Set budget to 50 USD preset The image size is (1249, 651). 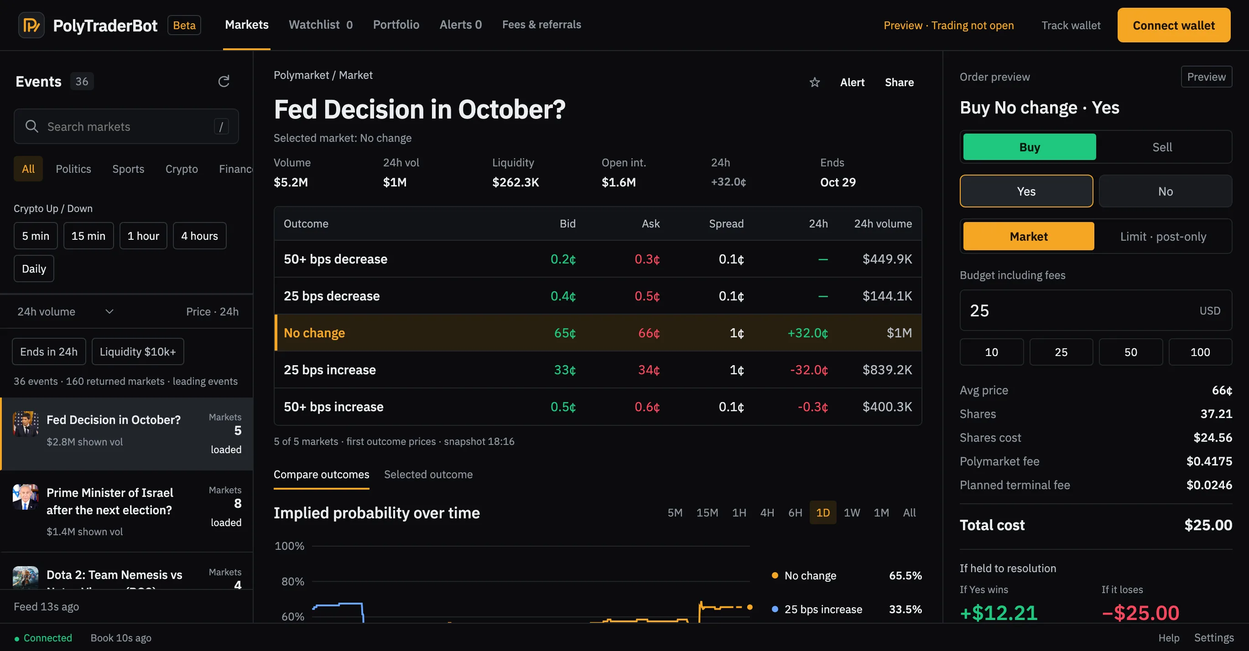(1131, 352)
